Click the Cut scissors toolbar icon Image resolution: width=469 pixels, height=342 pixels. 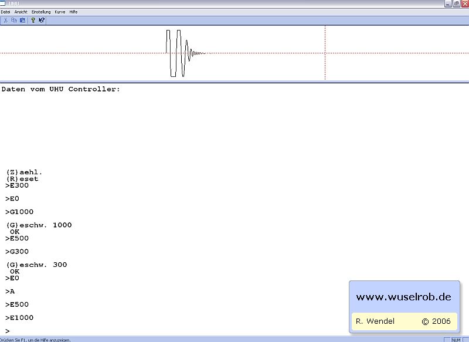point(5,20)
